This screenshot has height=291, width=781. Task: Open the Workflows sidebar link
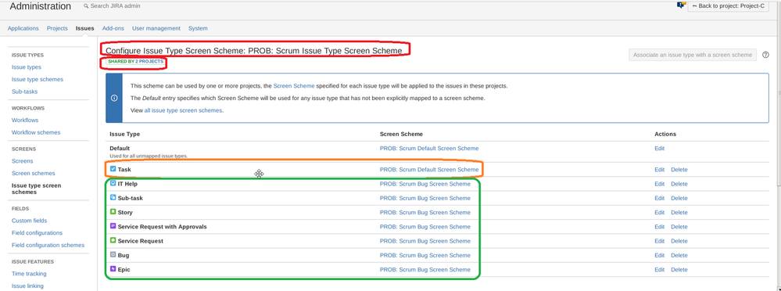click(x=25, y=120)
